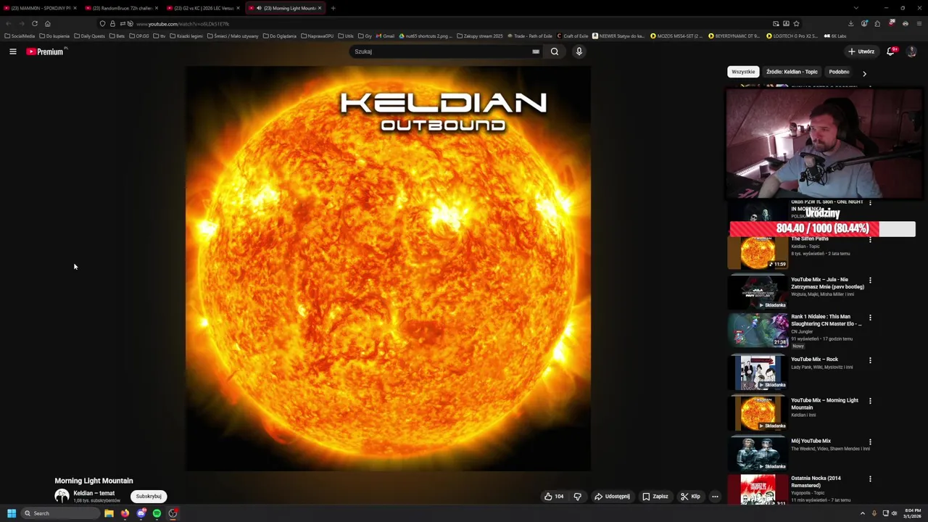Dislike the video with thumbs down
Viewport: 928px width, 522px height.
pos(578,497)
